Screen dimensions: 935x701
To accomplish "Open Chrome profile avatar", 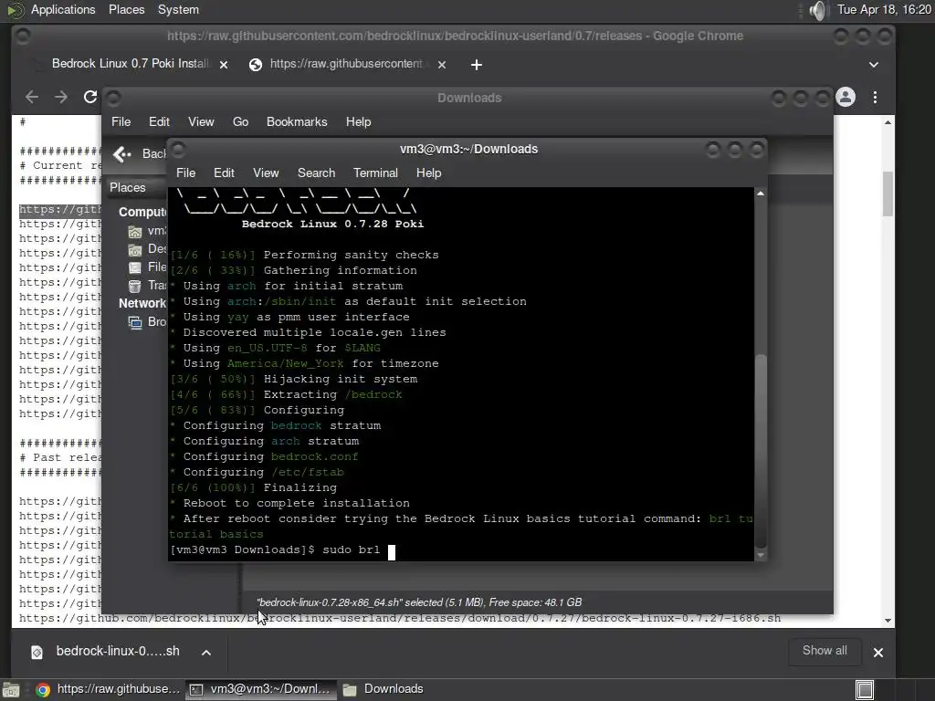I will click(x=846, y=97).
